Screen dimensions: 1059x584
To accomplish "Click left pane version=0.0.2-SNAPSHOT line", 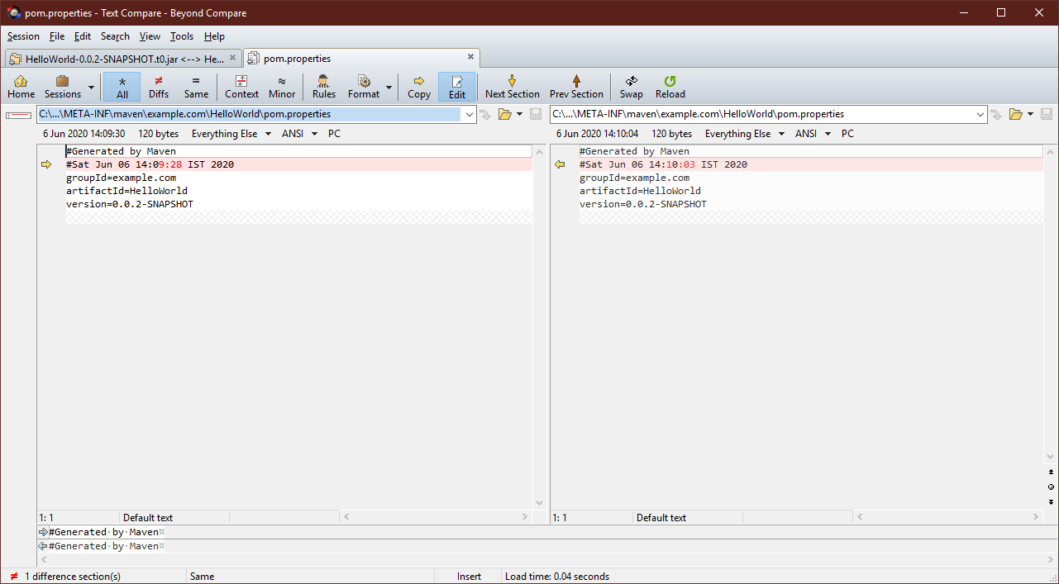I will pyautogui.click(x=130, y=204).
